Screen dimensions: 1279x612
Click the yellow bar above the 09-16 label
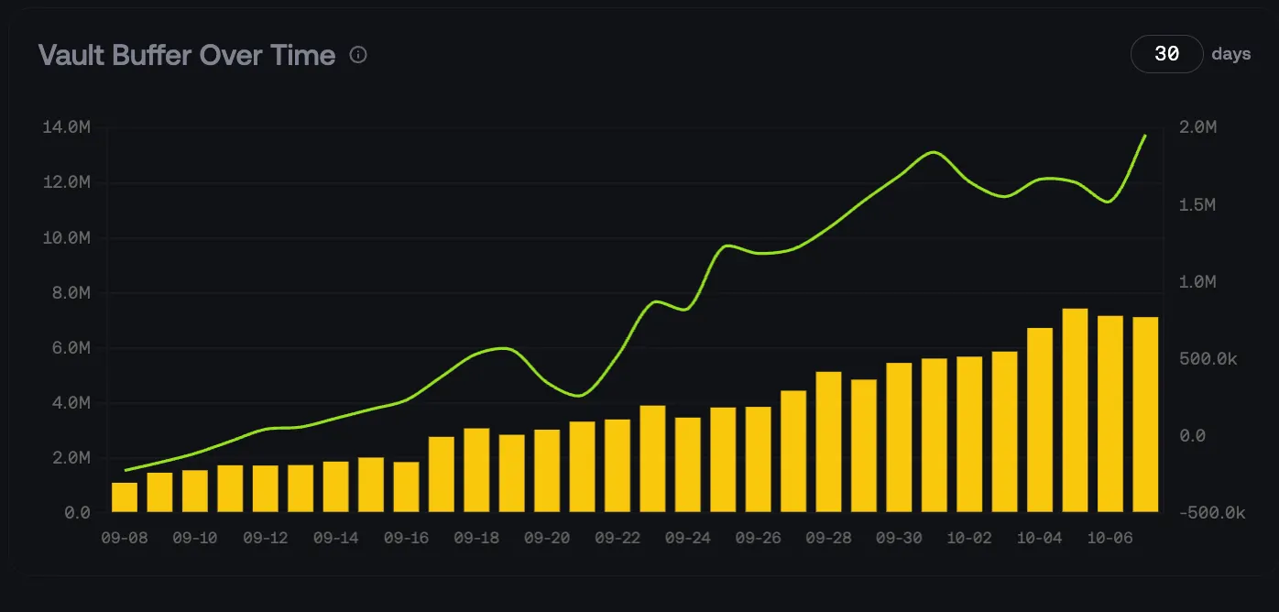tap(406, 486)
